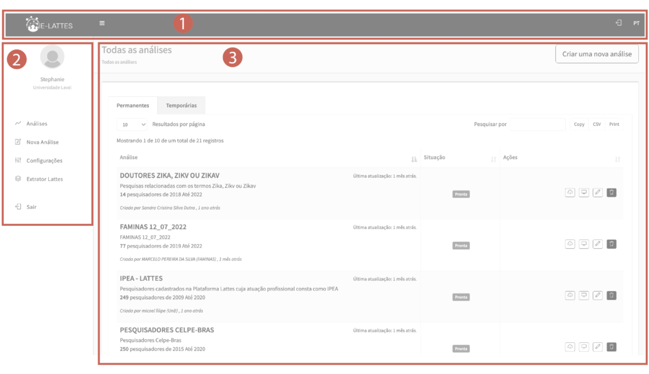649x374 pixels.
Task: View PESQUISADORES CELPE-BRAS using monitor icon
Action: 584,346
